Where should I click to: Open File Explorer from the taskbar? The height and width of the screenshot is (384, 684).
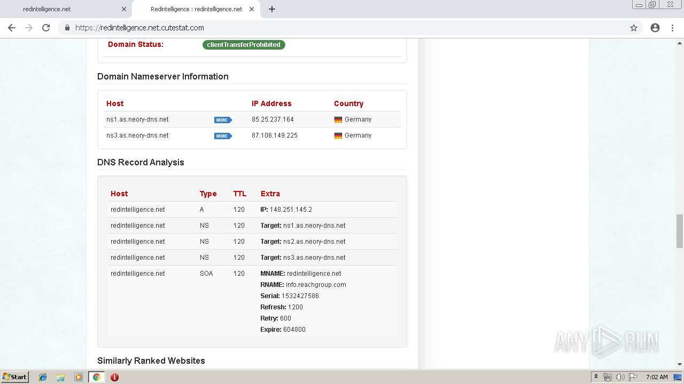tap(60, 377)
